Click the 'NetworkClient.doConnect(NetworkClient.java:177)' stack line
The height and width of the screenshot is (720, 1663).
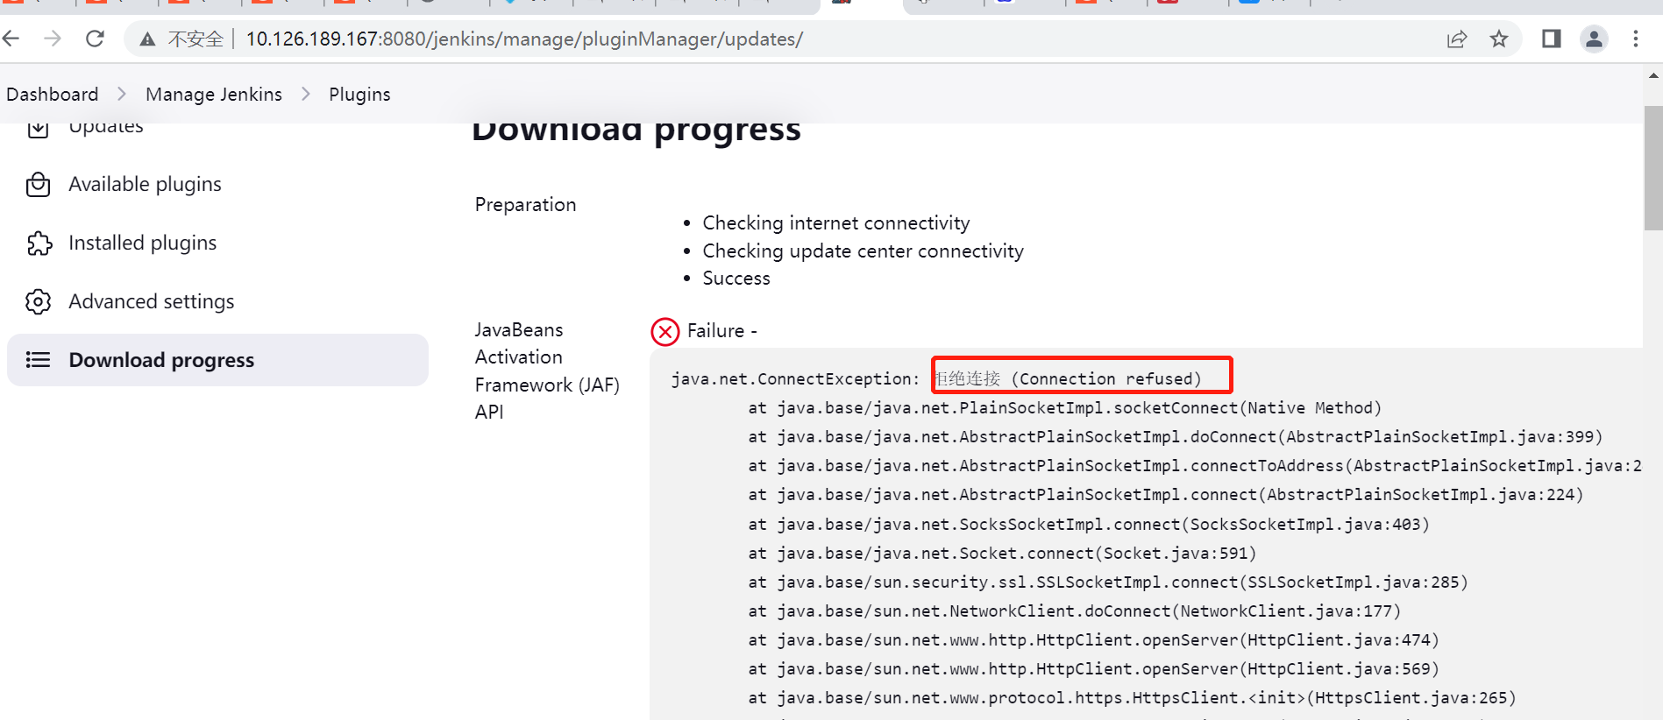1075,611
